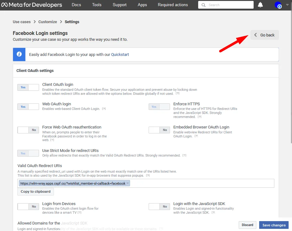
Task: Click the info icon in the Quickstart banner
Action: click(x=19, y=54)
